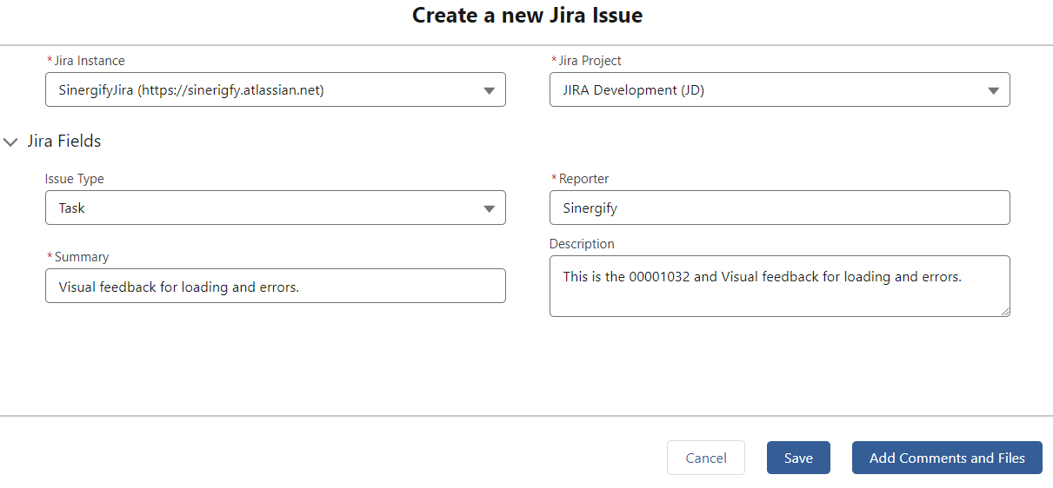Click inside the Description text area
Screen dimensions: 1053x488
(780, 286)
